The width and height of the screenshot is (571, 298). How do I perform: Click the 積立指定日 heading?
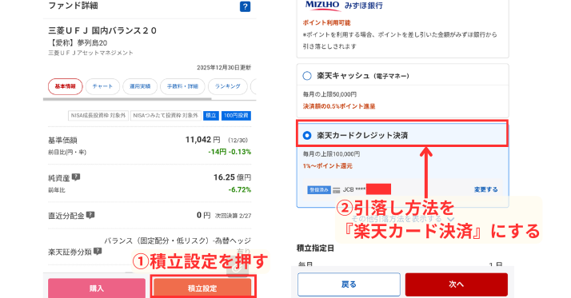pos(315,248)
